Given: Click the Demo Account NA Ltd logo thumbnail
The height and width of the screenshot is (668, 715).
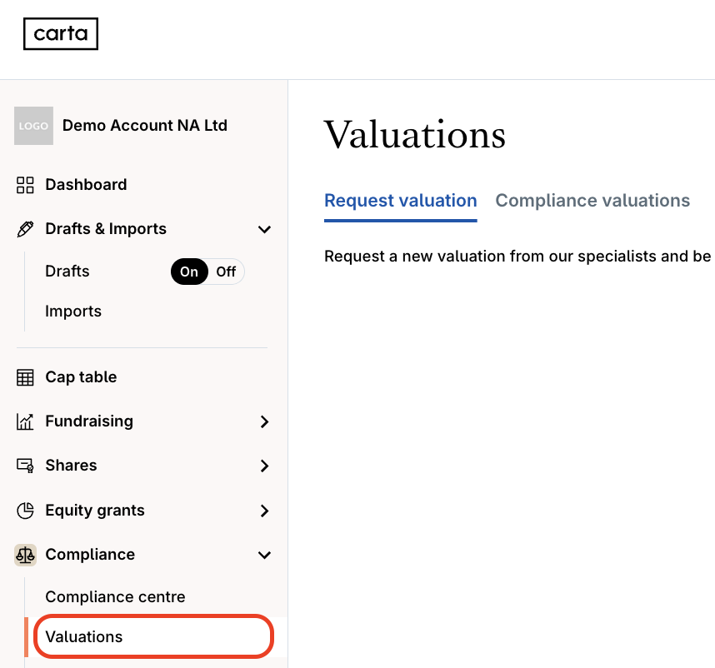Looking at the screenshot, I should [x=33, y=126].
